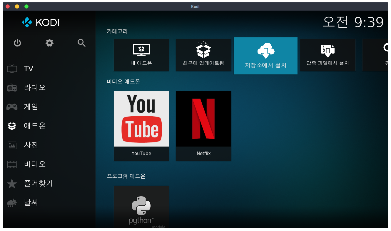Click the Netflix caption text

[x=203, y=153]
